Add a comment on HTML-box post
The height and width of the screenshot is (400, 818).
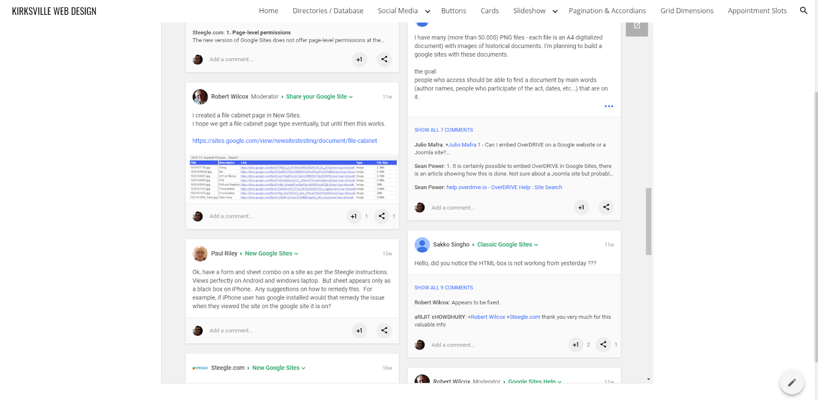point(453,345)
